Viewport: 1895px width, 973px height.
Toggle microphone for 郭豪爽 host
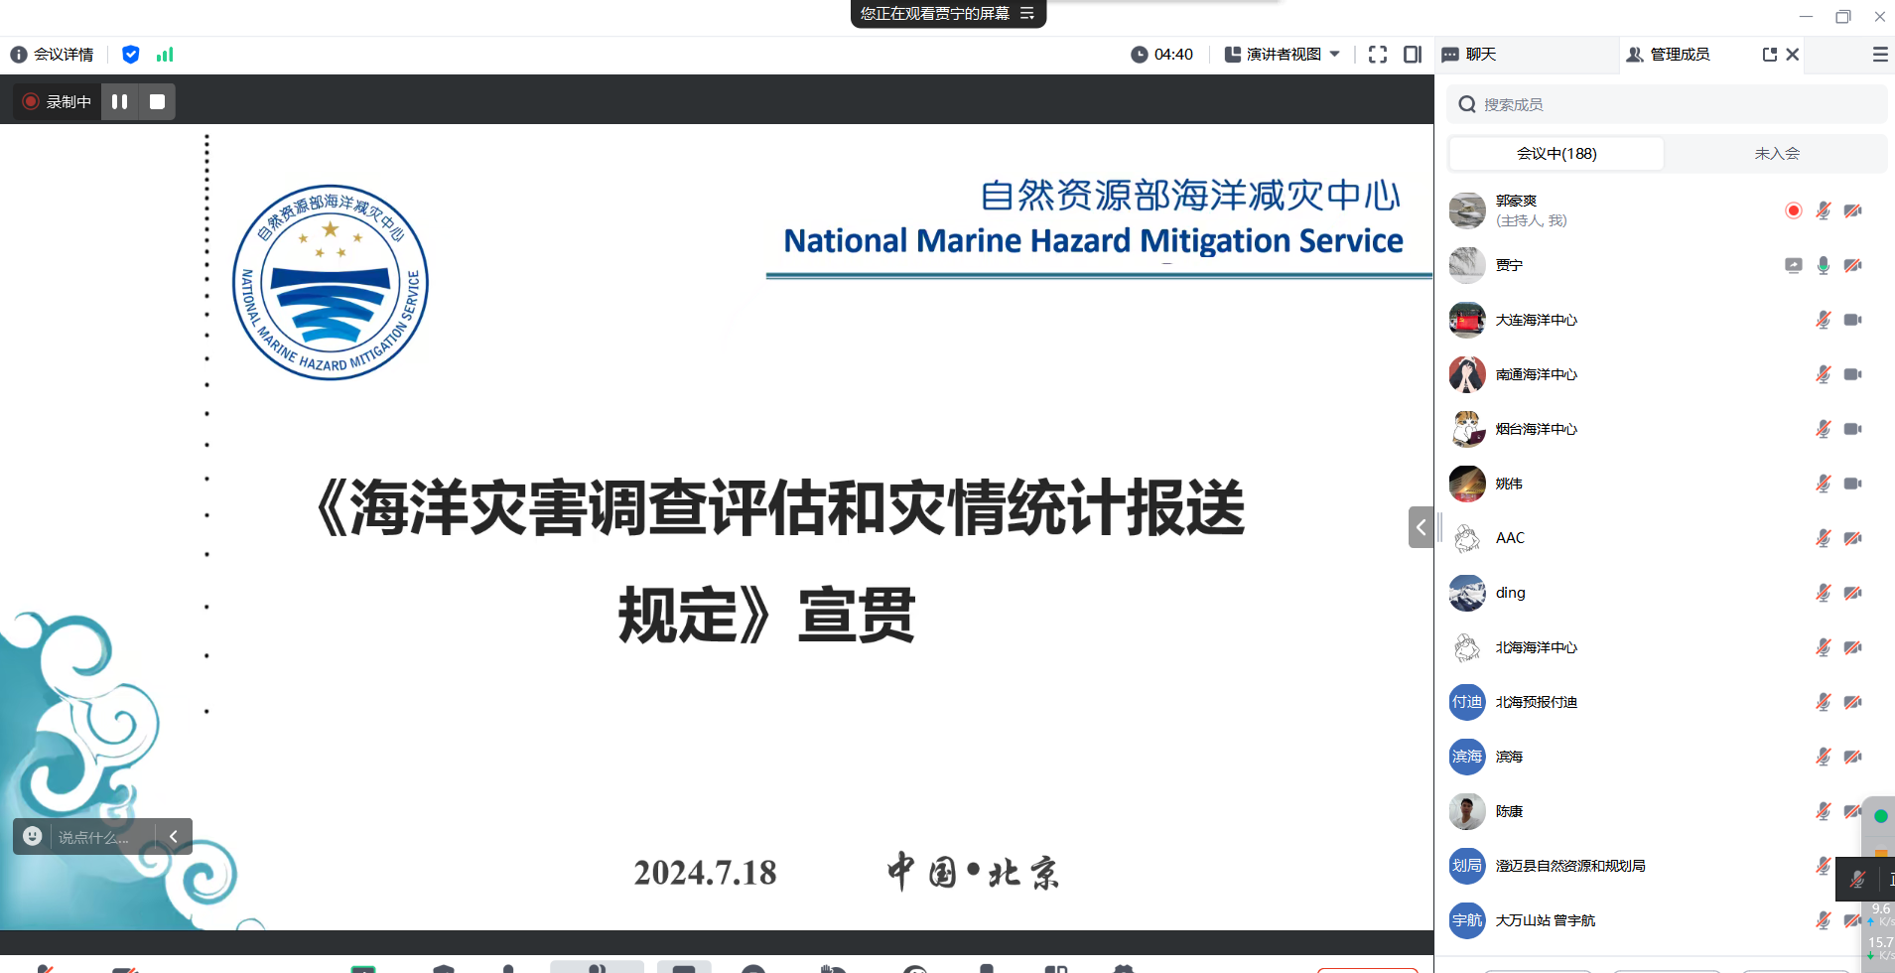coord(1824,210)
